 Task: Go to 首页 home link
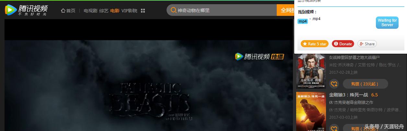click(71, 11)
